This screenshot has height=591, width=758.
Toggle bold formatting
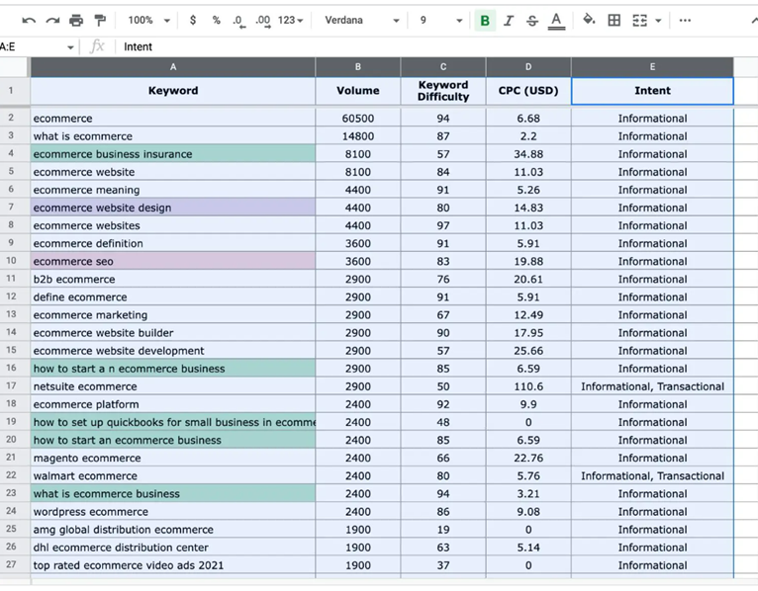point(485,21)
